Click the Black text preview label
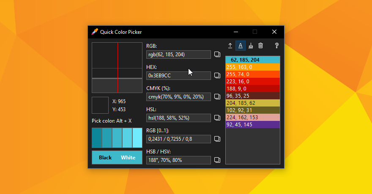 point(105,158)
